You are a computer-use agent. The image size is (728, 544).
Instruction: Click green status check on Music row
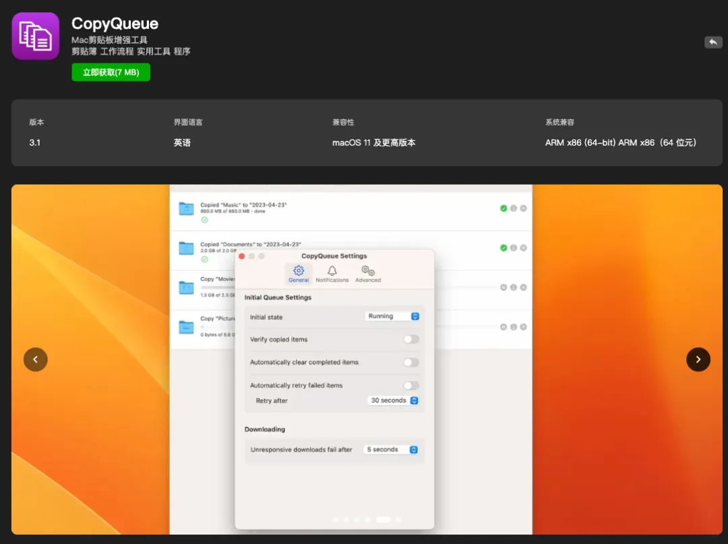coord(504,208)
